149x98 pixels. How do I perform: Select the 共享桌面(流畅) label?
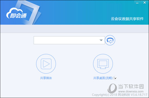coord(103,78)
